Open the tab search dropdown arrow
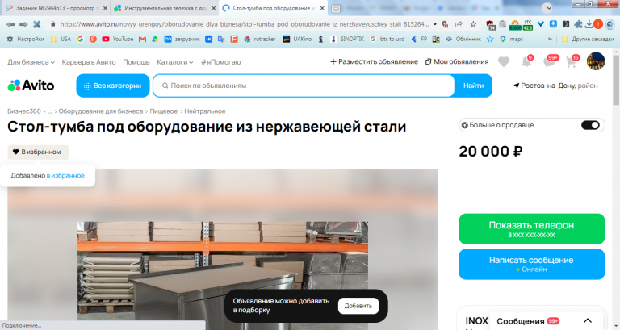This screenshot has width=620, height=330. click(547, 7)
